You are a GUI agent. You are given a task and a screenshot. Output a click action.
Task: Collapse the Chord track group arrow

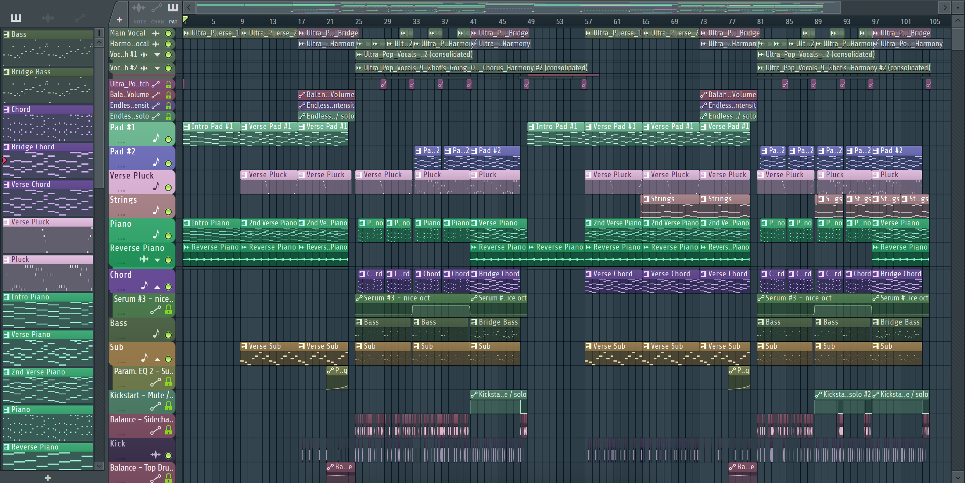click(x=157, y=287)
